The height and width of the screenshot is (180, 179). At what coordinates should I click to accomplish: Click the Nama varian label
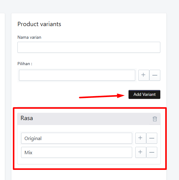coord(29,37)
